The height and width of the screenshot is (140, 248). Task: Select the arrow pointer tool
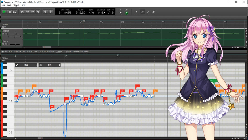(137, 12)
